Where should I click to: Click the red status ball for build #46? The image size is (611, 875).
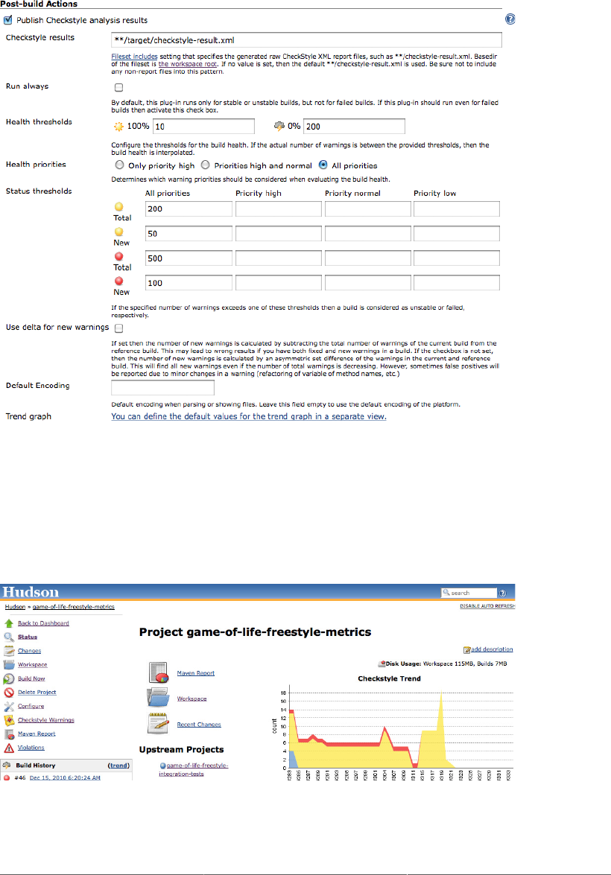(7, 777)
